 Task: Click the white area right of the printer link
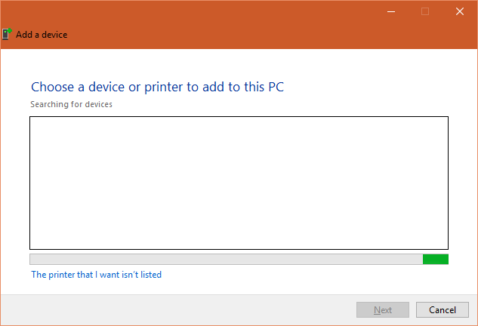(x=302, y=275)
